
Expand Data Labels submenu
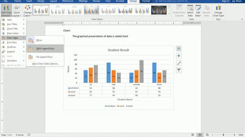[13, 33]
